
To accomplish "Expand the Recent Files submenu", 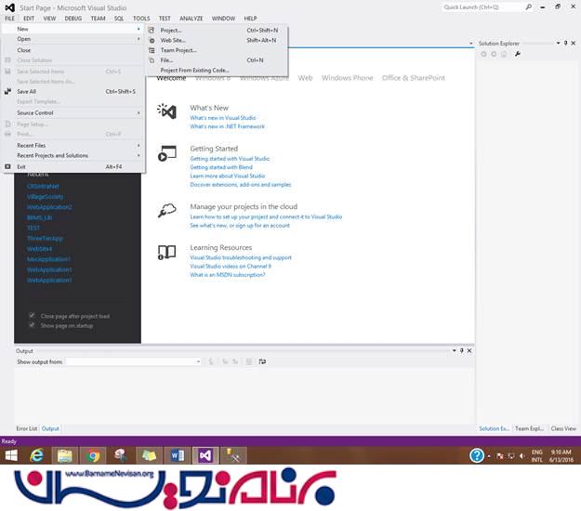I will click(74, 145).
